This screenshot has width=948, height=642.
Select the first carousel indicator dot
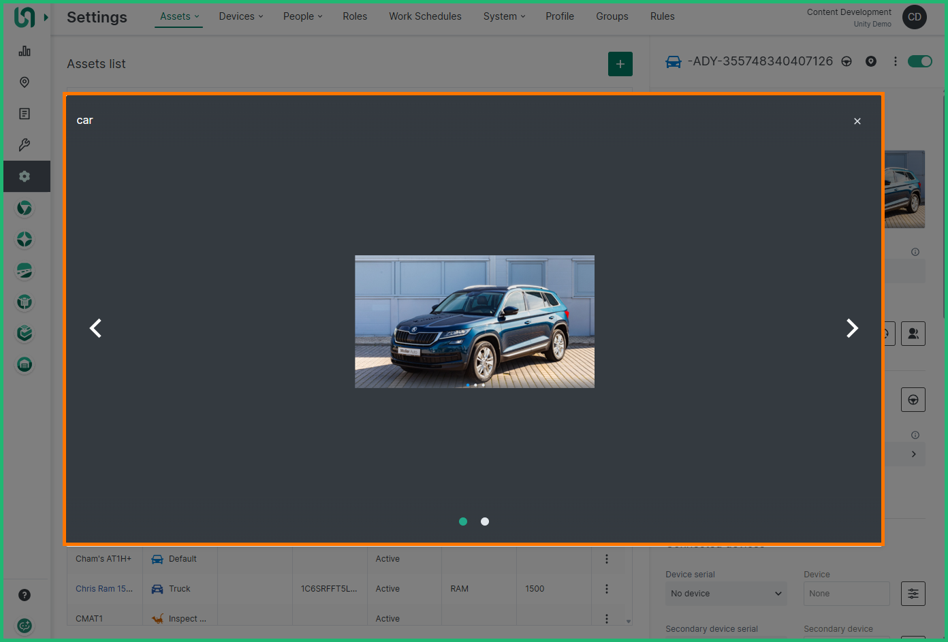point(463,521)
